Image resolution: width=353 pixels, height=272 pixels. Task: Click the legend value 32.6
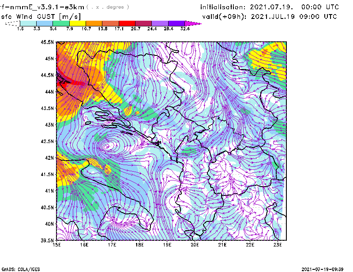[x=185, y=29]
